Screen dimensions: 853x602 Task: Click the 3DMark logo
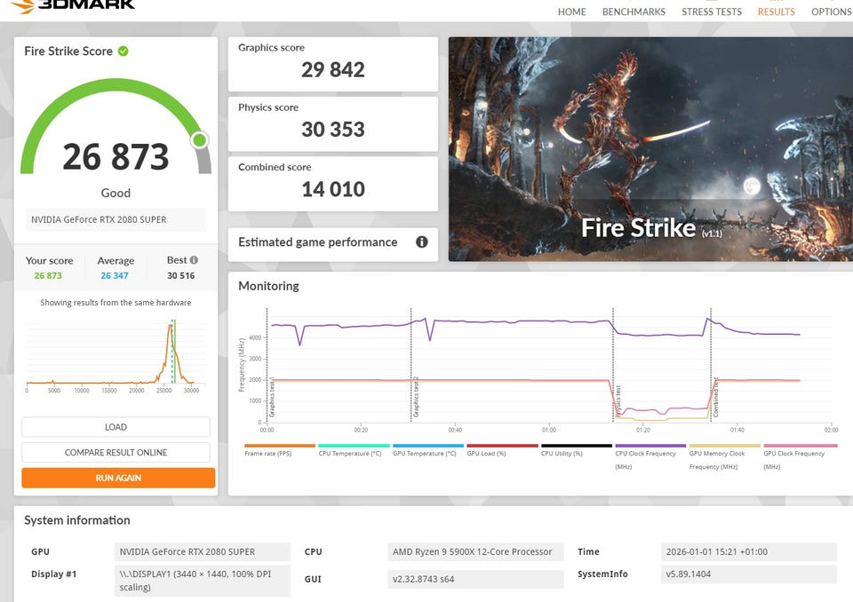click(72, 5)
